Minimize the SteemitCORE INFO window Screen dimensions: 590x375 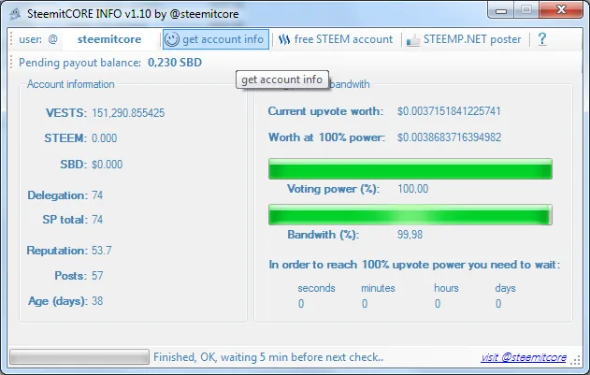coord(501,10)
